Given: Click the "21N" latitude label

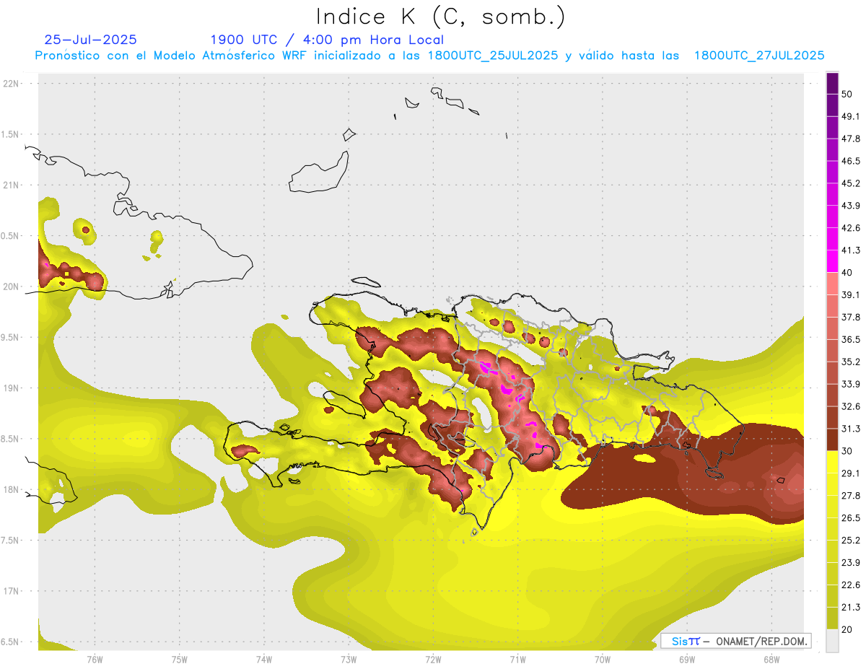Looking at the screenshot, I should (x=12, y=185).
